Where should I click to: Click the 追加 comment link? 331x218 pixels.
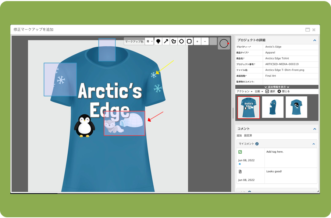(239, 136)
